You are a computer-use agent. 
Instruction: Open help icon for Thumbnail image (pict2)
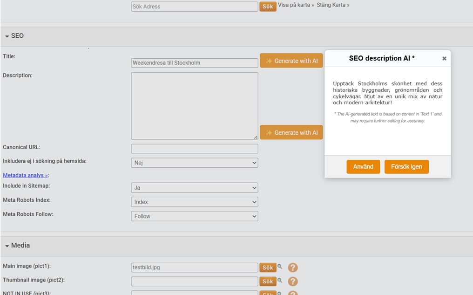point(292,281)
